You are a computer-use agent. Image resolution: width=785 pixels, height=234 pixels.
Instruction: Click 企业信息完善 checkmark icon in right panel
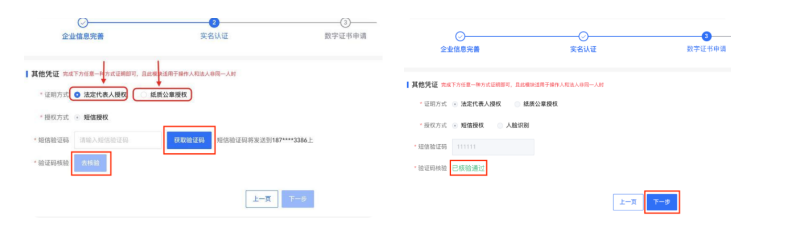click(x=460, y=36)
